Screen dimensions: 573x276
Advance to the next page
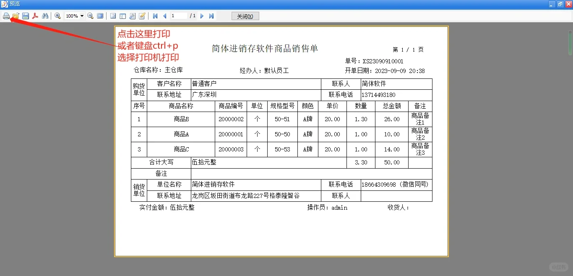tap(202, 16)
